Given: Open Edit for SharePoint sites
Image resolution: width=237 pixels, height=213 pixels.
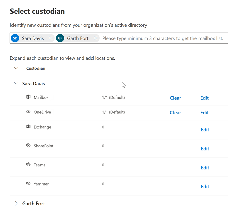Looking at the screenshot, I should 205,149.
